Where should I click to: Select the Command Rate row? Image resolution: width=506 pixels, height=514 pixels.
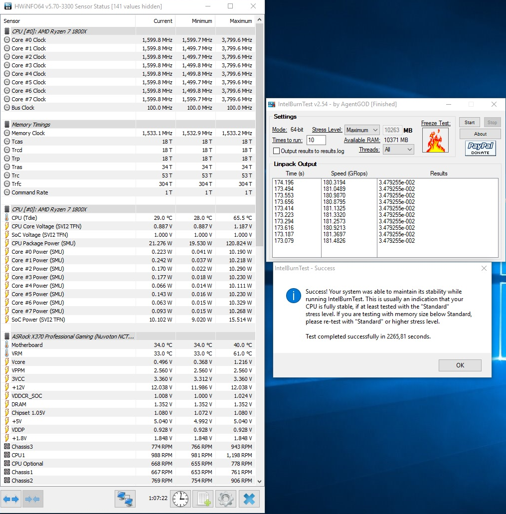128,192
